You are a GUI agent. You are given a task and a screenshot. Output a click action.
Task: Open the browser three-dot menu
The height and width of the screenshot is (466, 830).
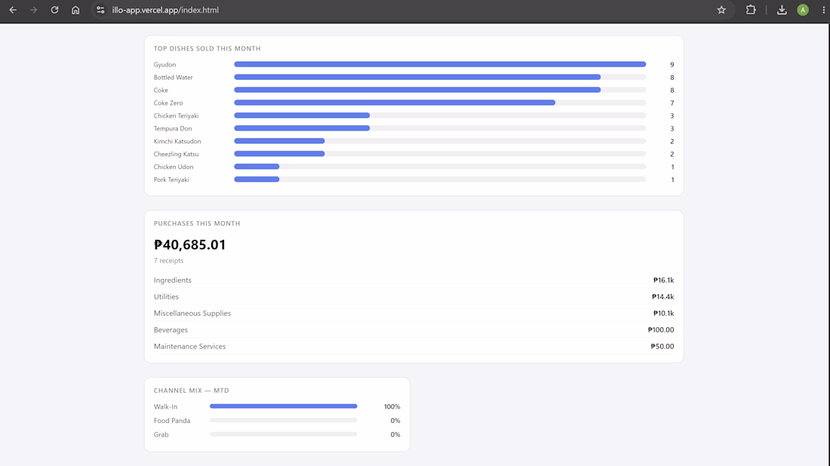click(824, 10)
